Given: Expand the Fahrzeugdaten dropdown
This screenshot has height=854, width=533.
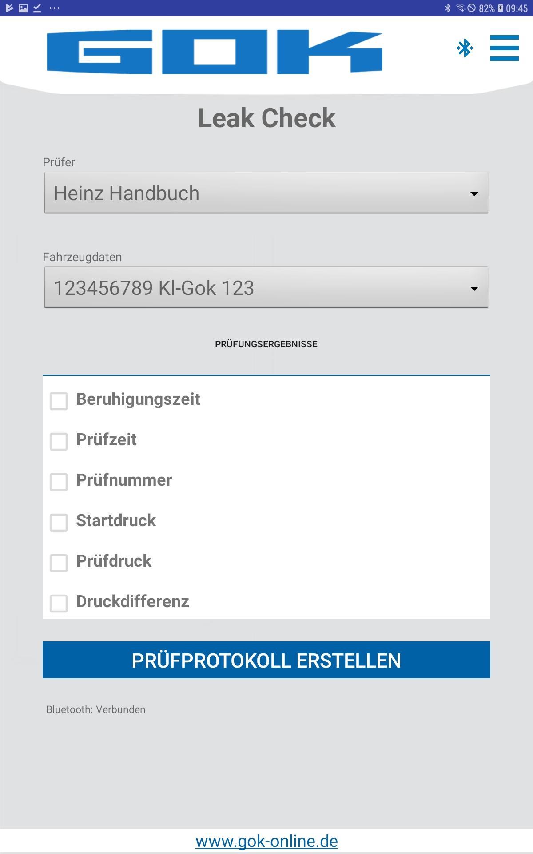Looking at the screenshot, I should [x=266, y=287].
